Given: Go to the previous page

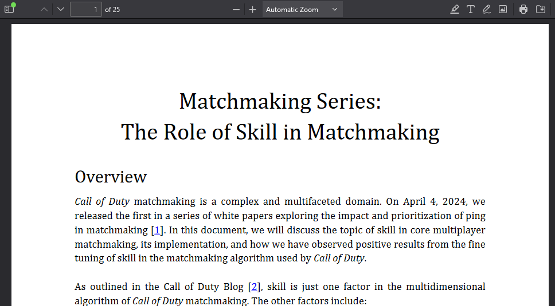Looking at the screenshot, I should (x=44, y=9).
